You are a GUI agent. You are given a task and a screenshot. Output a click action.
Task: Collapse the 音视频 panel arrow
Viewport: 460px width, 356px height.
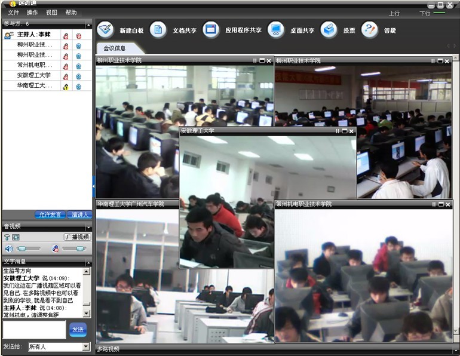click(x=88, y=226)
